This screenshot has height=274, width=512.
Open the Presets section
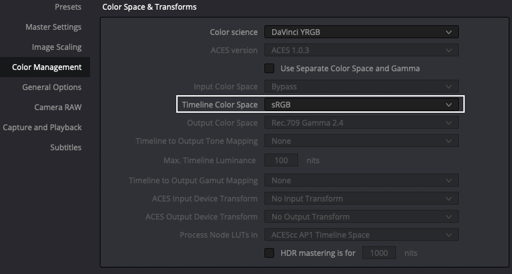(68, 7)
